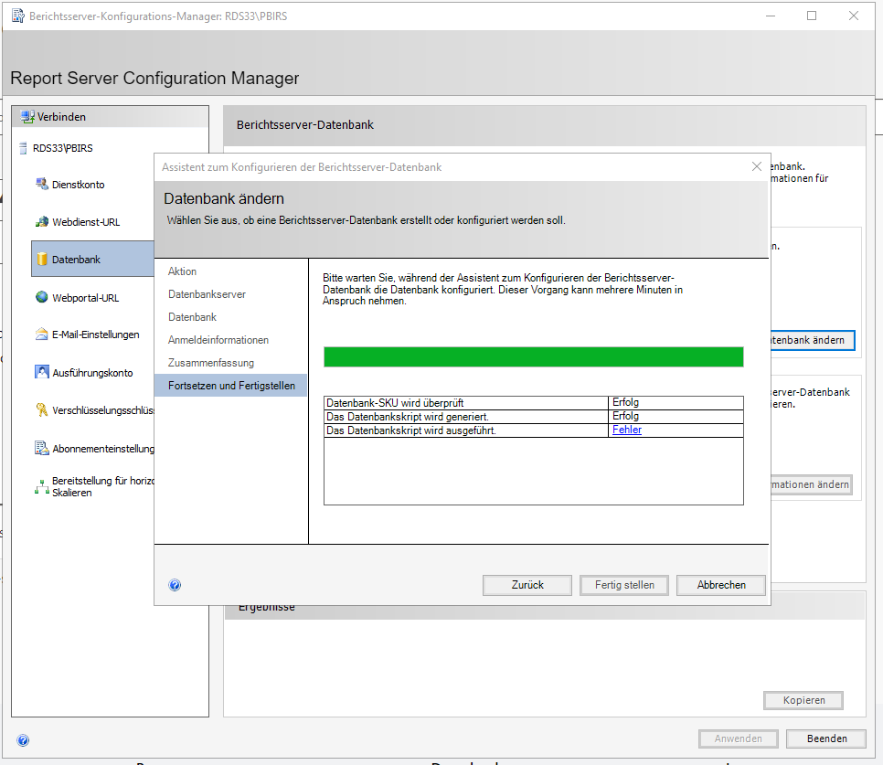Image resolution: width=883 pixels, height=765 pixels.
Task: Open Bereitstellung für horizontales Skalieren page
Action: (x=103, y=486)
